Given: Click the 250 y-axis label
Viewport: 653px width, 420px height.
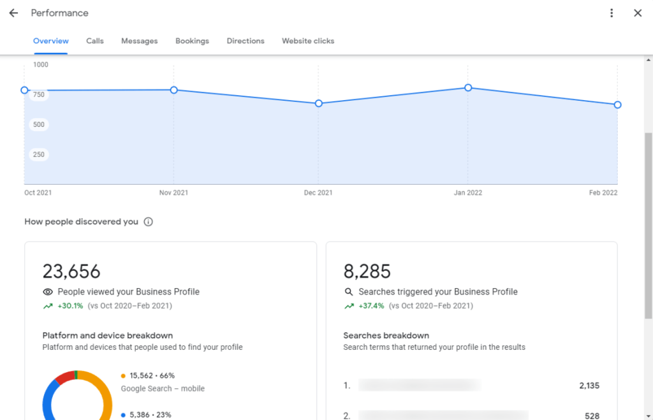Looking at the screenshot, I should tap(39, 154).
